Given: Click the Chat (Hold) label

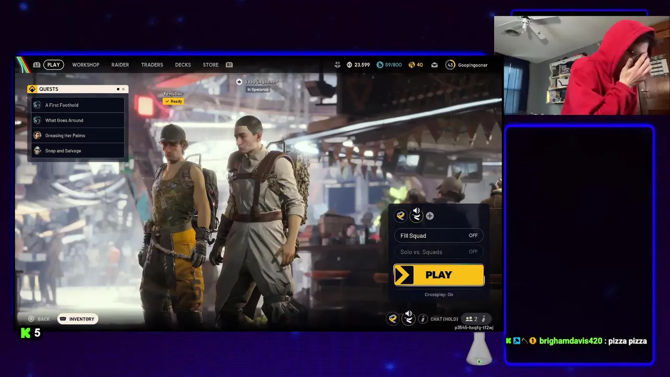Looking at the screenshot, I should tap(444, 319).
